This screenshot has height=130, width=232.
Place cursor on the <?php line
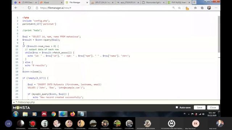(26, 18)
